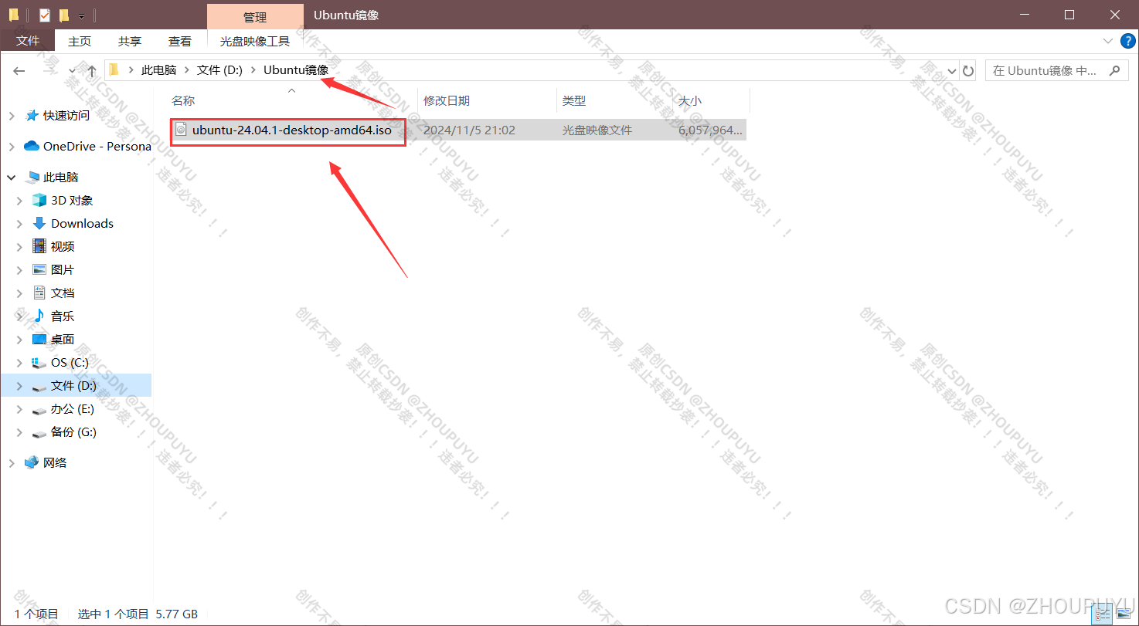Select OneDrive - Personal in sidebar
Viewport: 1139px width, 626px height.
[97, 147]
